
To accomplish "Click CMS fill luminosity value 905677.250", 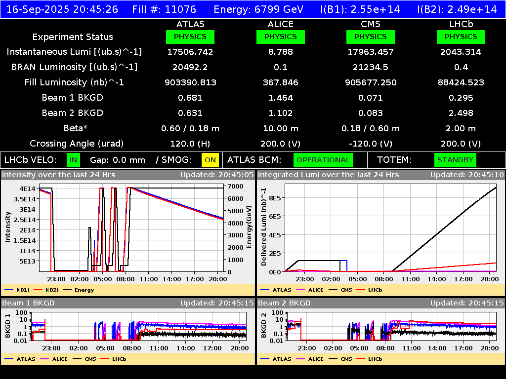I will (371, 82).
